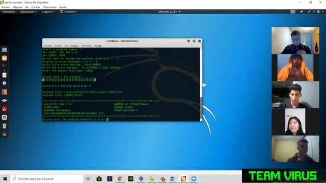326x183 pixels.
Task: Open NVIDIA app on taskbar
Action: (x=130, y=178)
